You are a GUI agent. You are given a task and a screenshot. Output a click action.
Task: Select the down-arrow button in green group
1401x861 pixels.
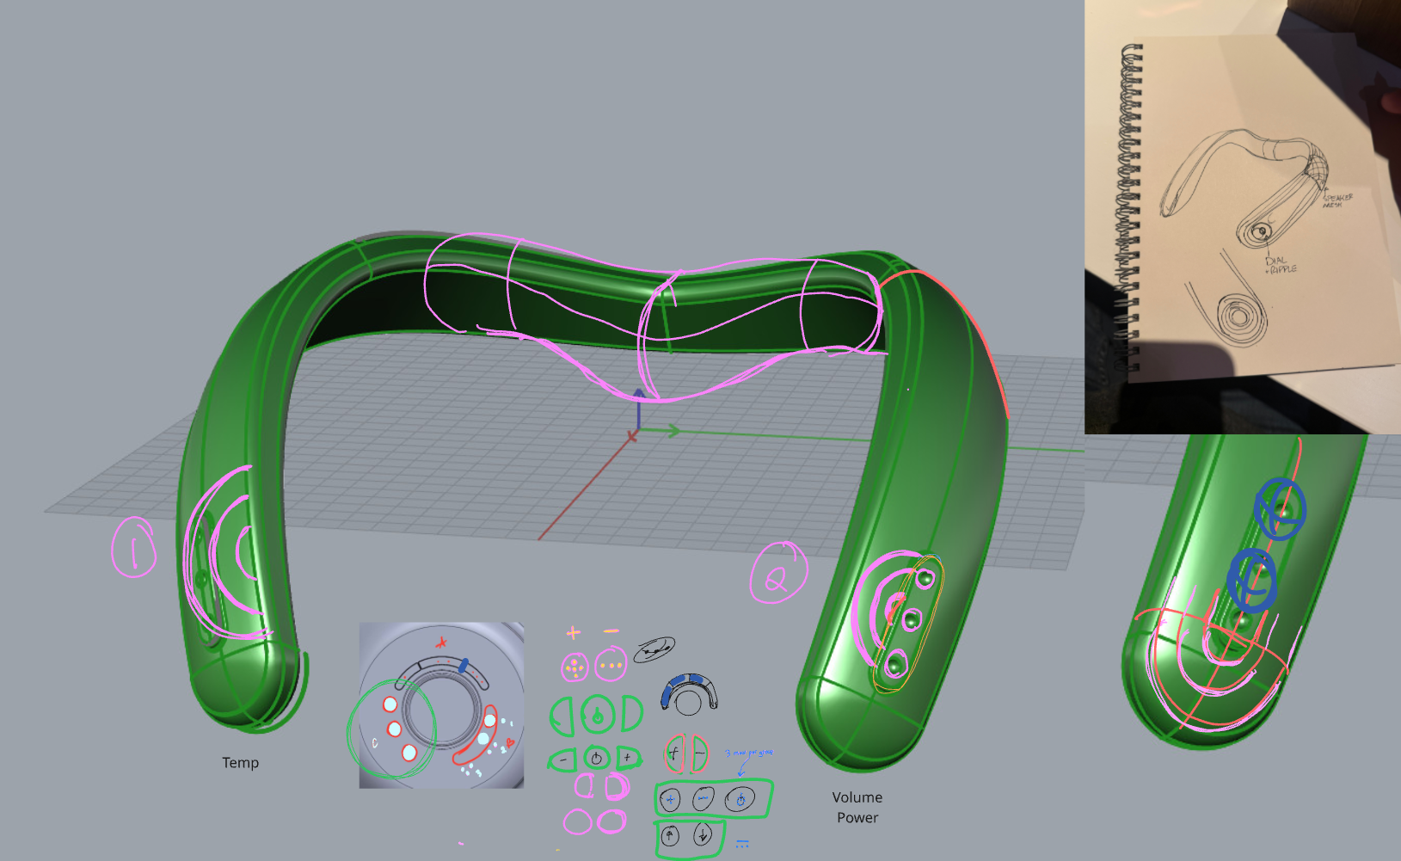click(x=701, y=835)
